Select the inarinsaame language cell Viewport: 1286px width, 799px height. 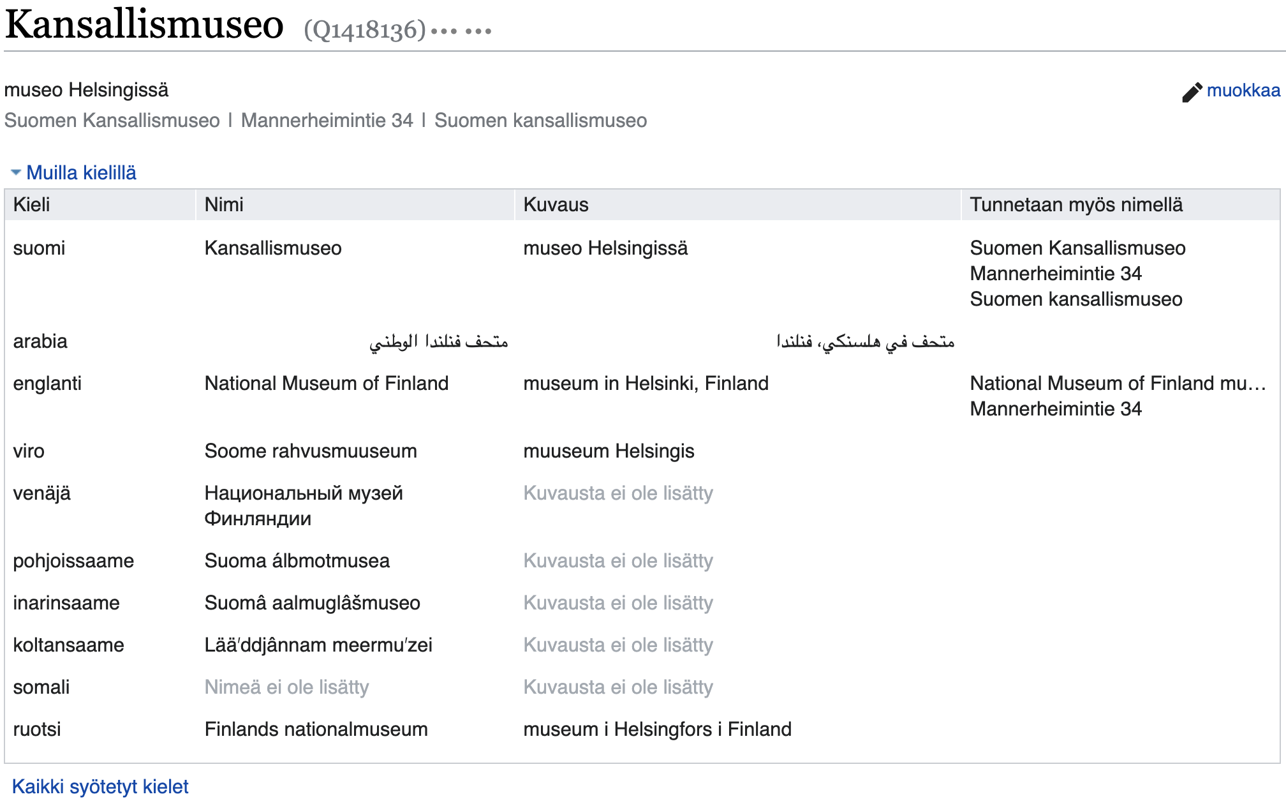point(66,603)
